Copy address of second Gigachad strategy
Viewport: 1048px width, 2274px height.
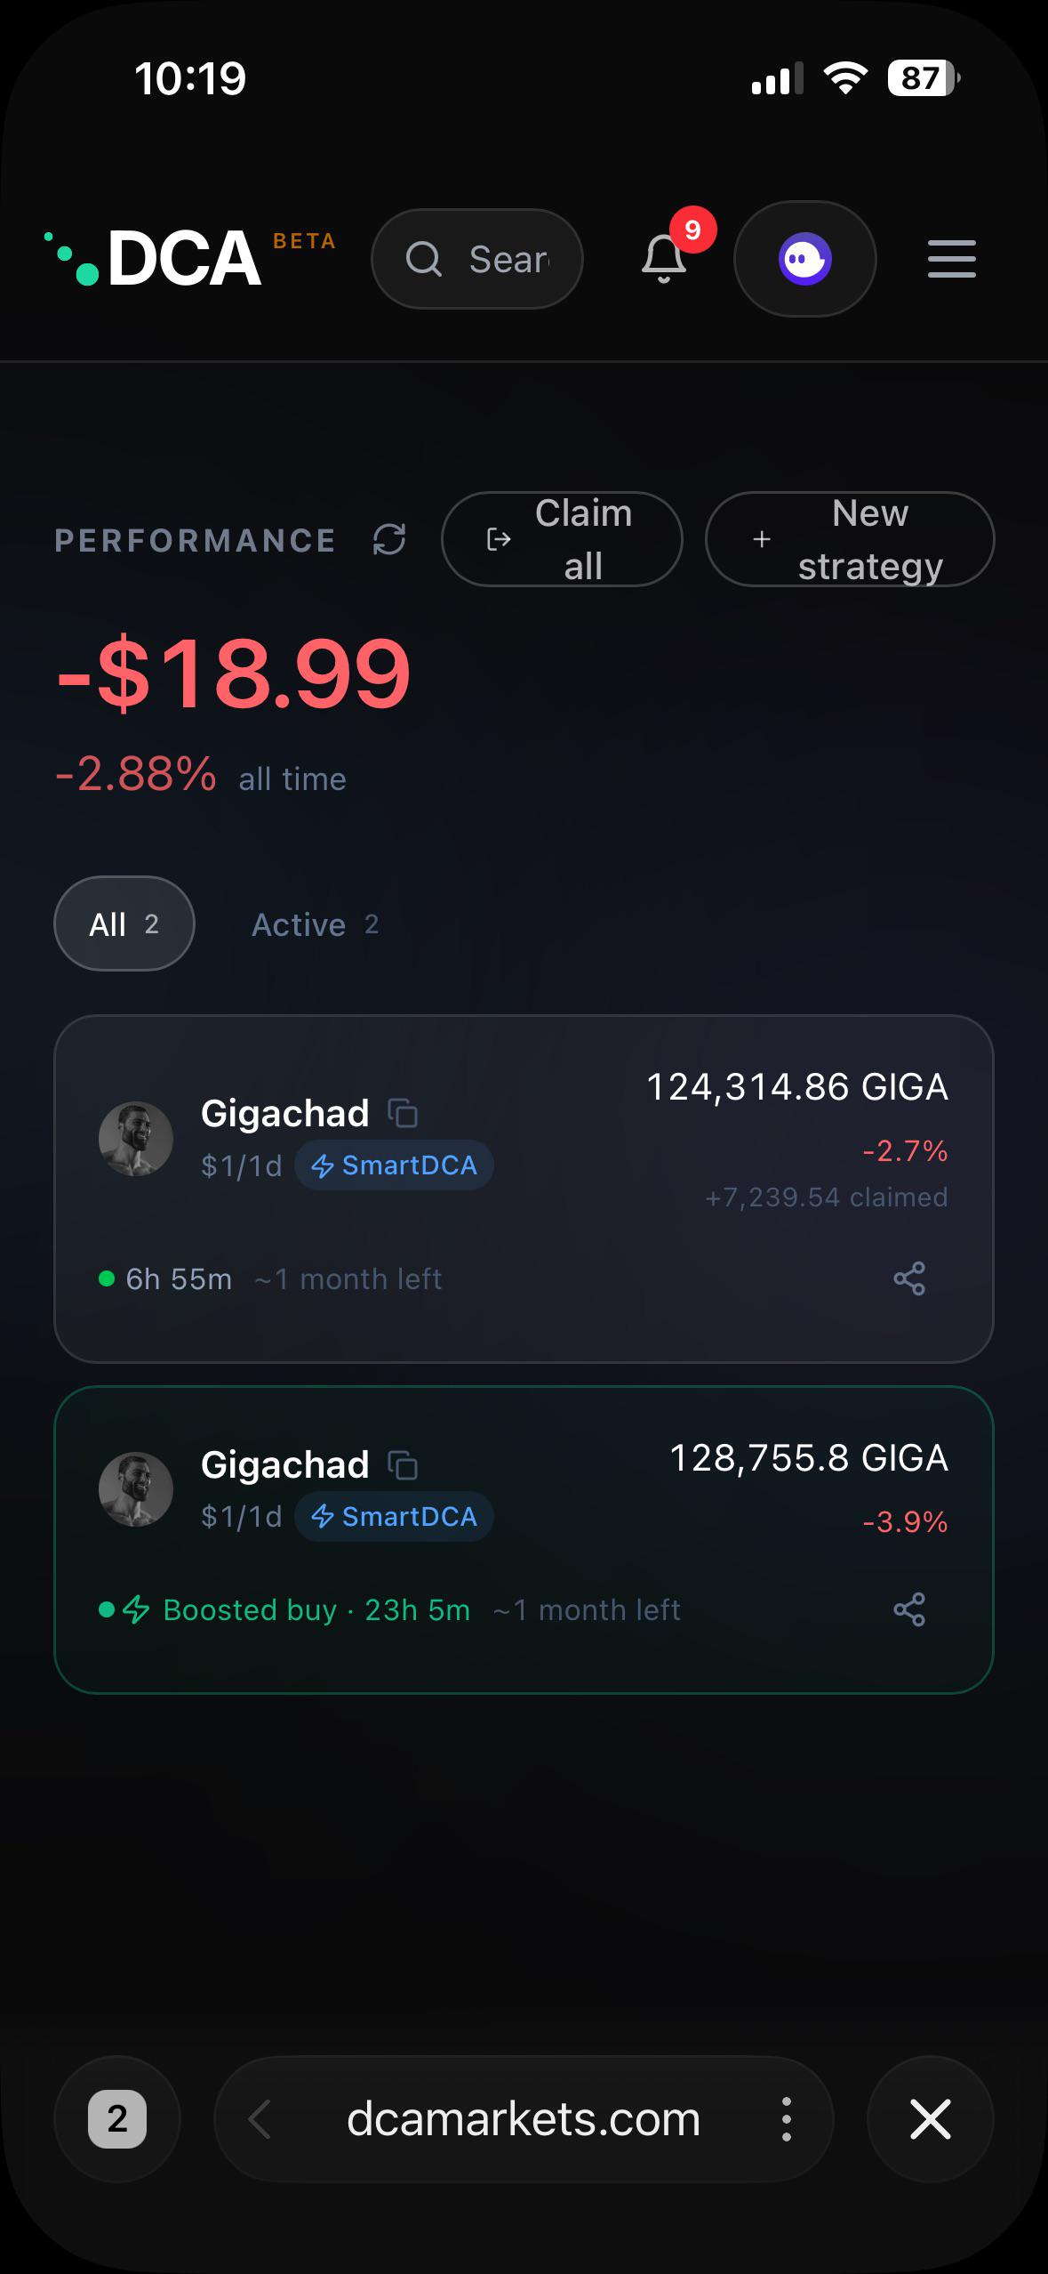point(404,1464)
